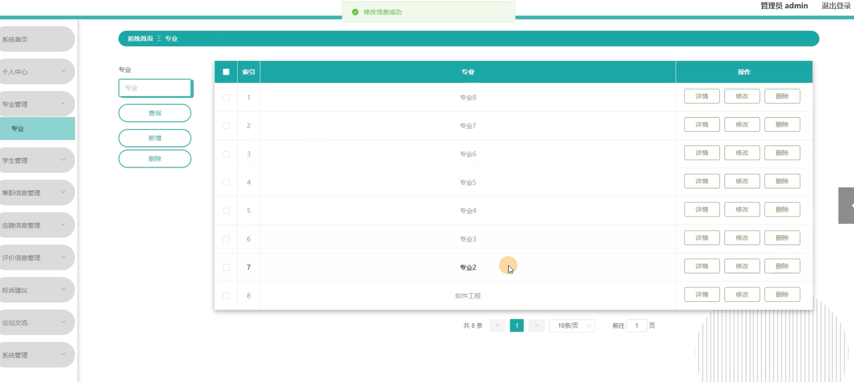Check the row checkbox for 专业7

[226, 125]
